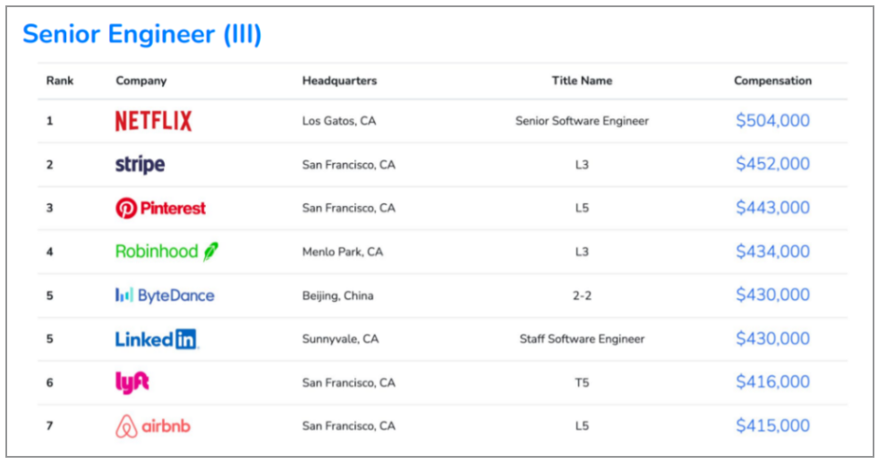The height and width of the screenshot is (464, 878).
Task: Open the Stripe company logo
Action: [140, 164]
